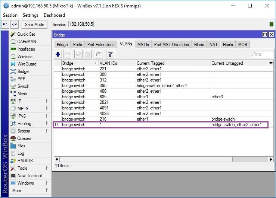Switch to the MDB tab

242,45
